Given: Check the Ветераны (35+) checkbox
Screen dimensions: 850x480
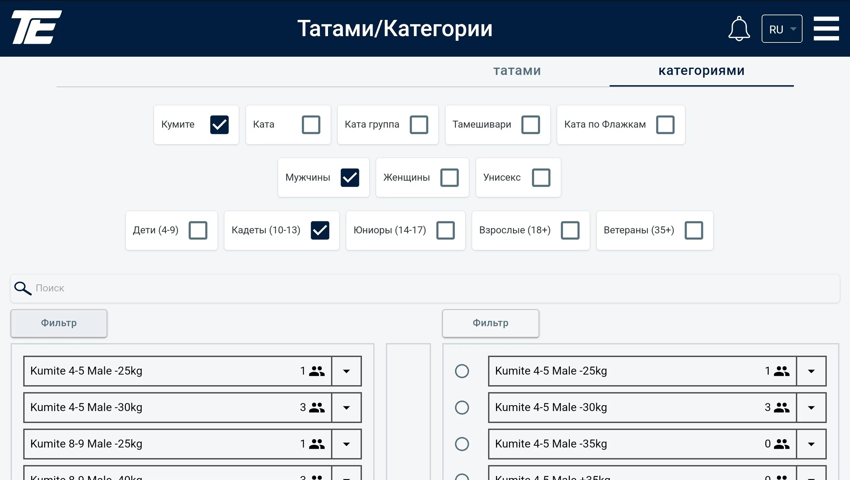Looking at the screenshot, I should point(694,230).
